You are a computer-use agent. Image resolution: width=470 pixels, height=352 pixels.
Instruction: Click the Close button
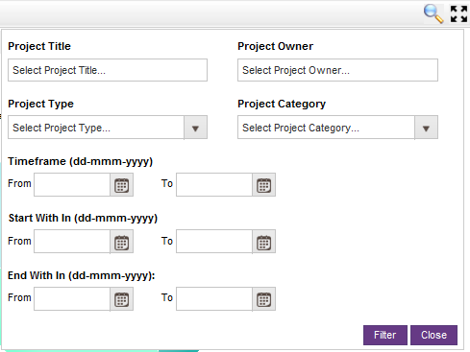[433, 335]
